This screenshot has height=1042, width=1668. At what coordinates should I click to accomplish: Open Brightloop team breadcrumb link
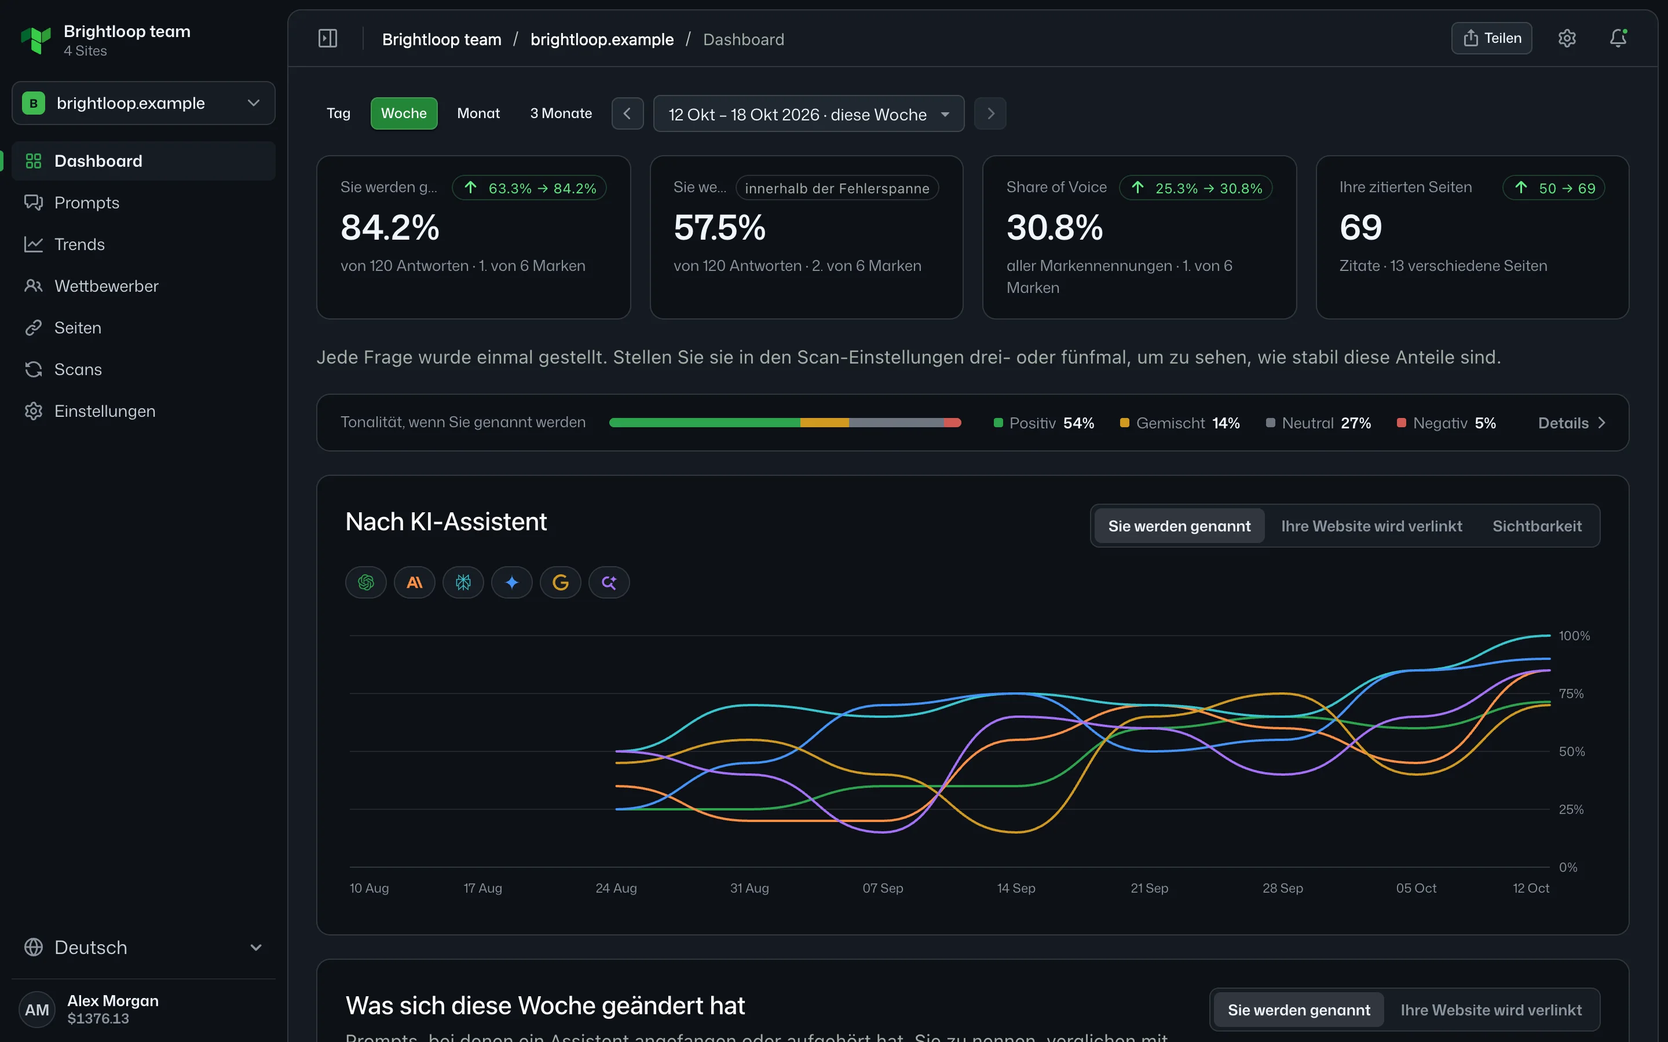pyautogui.click(x=442, y=39)
